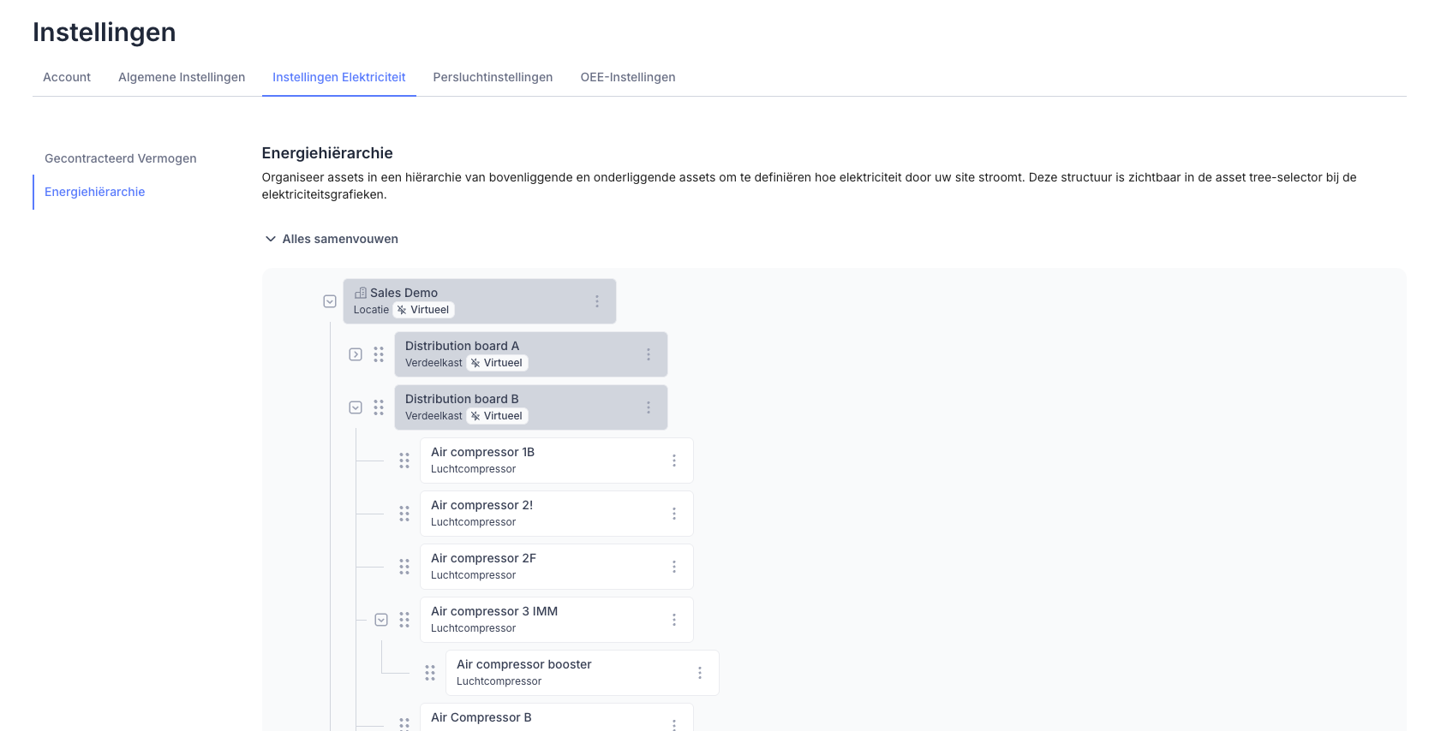Collapse the Sales Demo root node

click(330, 301)
